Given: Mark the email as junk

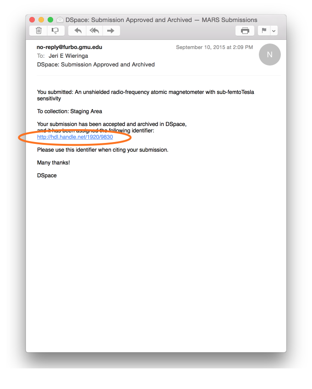Looking at the screenshot, I should point(55,31).
